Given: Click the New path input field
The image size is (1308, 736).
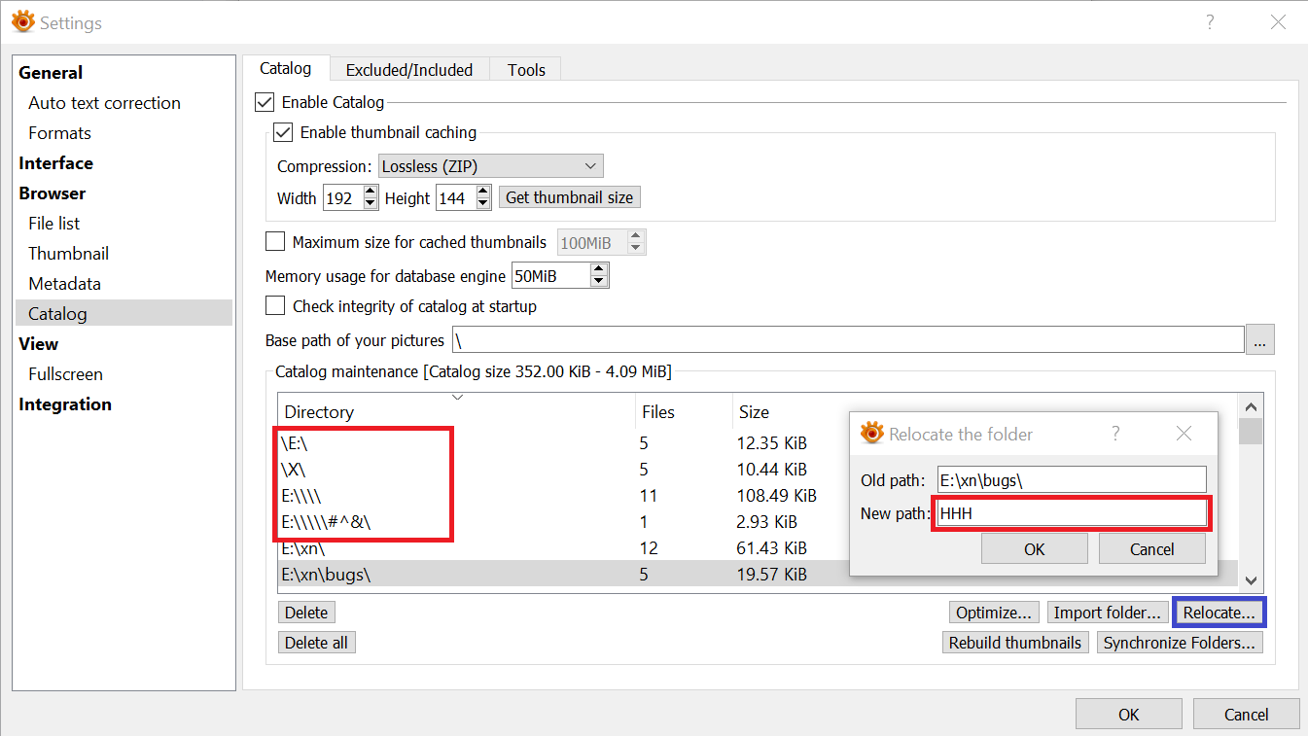Looking at the screenshot, I should tap(1071, 513).
